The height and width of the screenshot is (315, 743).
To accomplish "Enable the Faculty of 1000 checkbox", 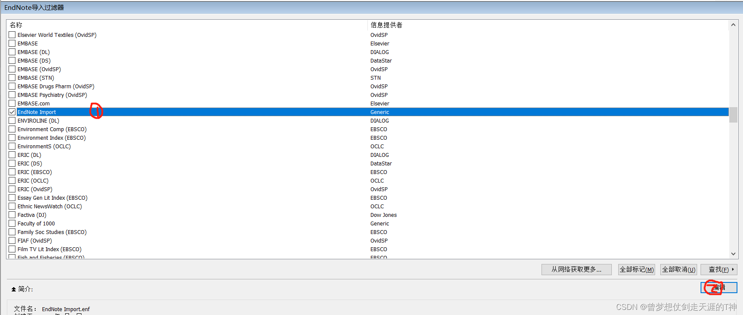I will (12, 223).
